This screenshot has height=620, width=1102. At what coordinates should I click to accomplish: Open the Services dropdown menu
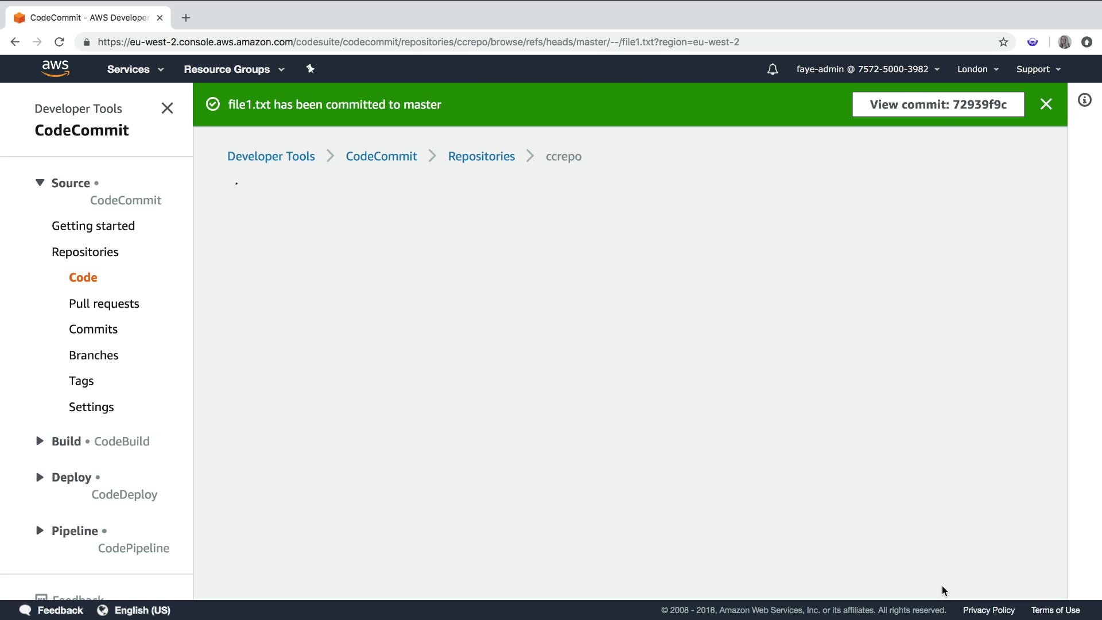tap(135, 69)
